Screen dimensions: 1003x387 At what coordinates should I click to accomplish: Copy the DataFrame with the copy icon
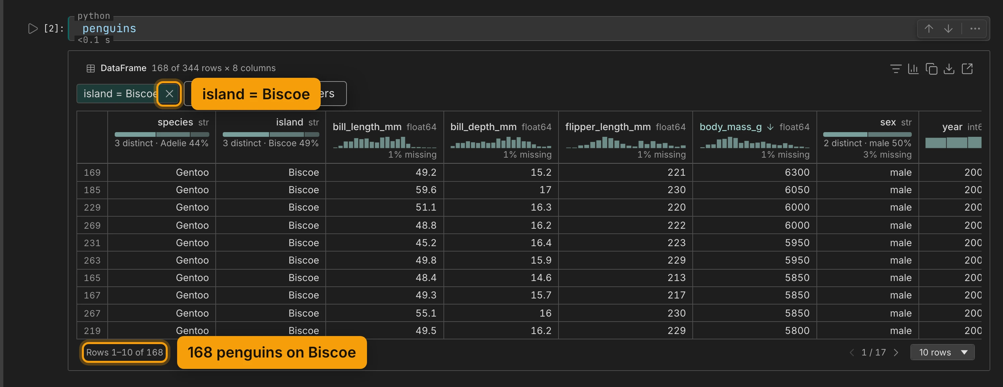pos(931,69)
